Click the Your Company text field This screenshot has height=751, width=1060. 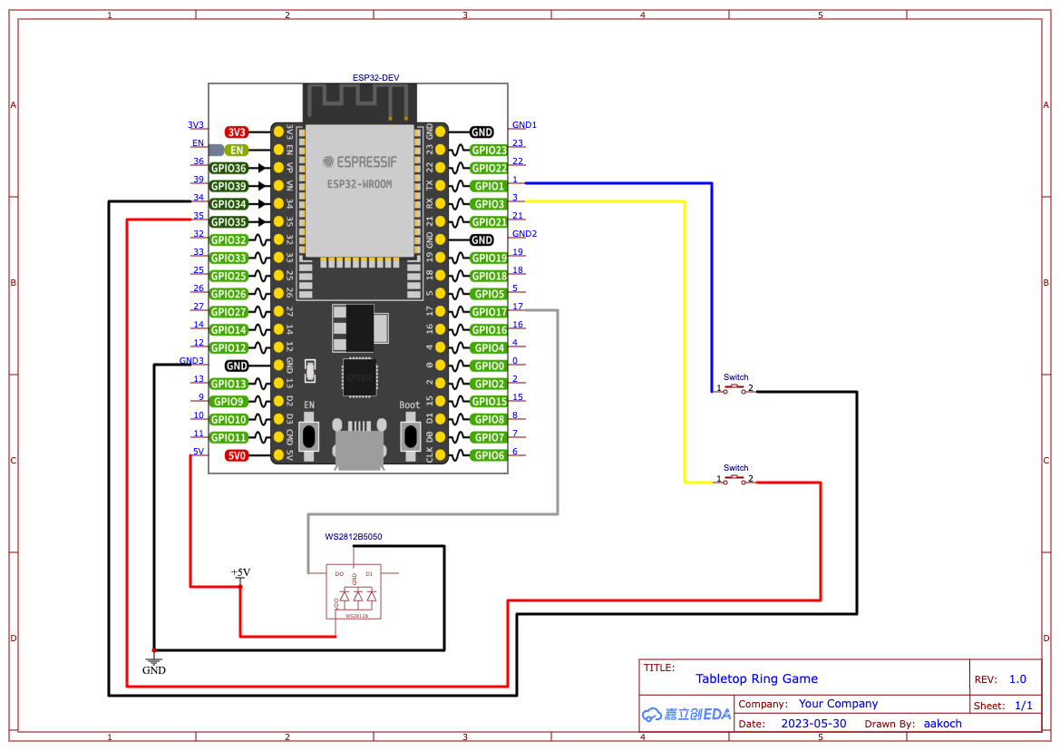(838, 704)
